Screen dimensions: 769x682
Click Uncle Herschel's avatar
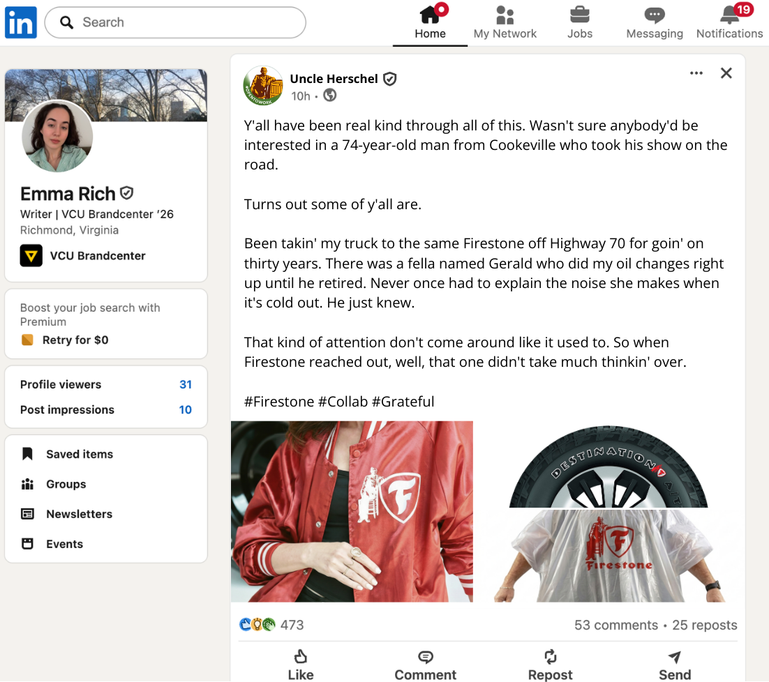263,86
